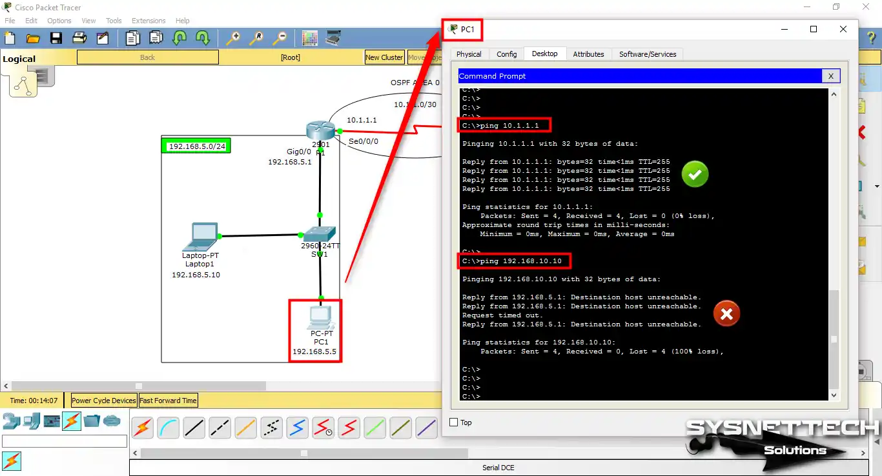Click the Back navigation button
The width and height of the screenshot is (882, 476).
[x=148, y=57]
